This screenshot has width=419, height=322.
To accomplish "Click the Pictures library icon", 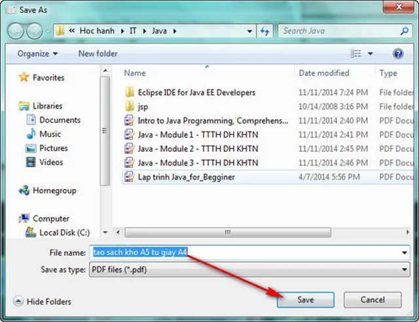I will pos(31,149).
